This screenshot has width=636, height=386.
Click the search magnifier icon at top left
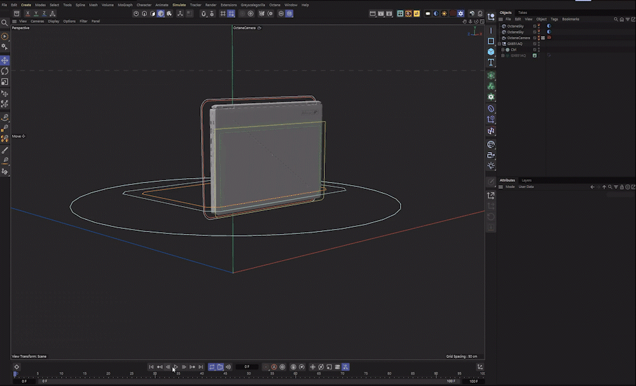[4, 22]
